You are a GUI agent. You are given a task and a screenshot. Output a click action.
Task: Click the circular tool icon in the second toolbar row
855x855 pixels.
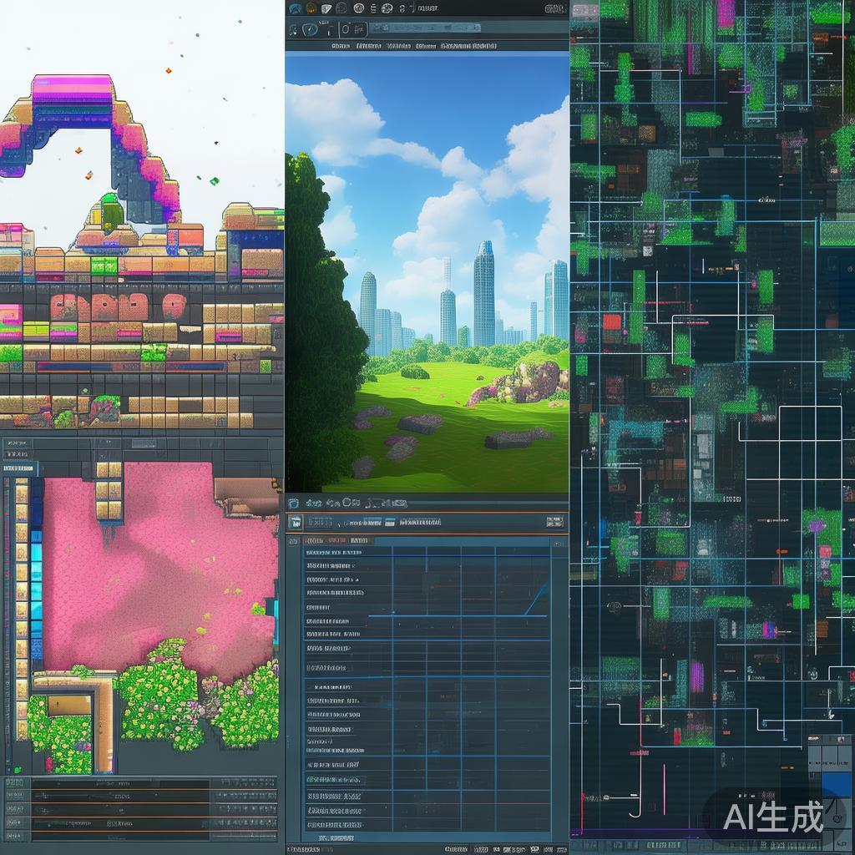tap(310, 29)
